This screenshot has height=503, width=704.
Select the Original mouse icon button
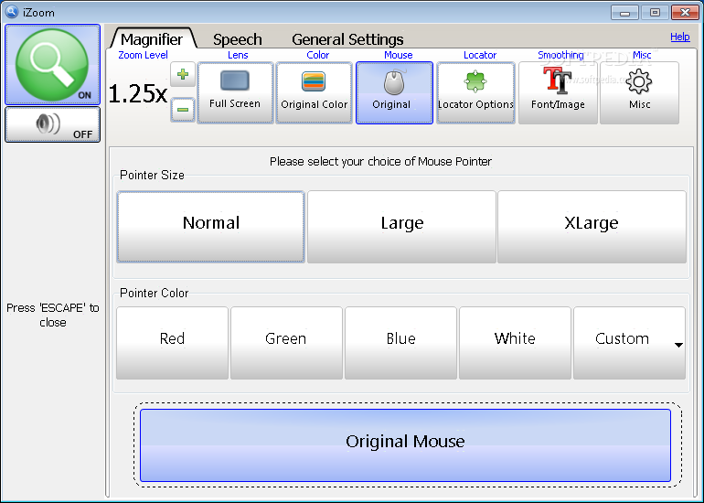tap(394, 92)
